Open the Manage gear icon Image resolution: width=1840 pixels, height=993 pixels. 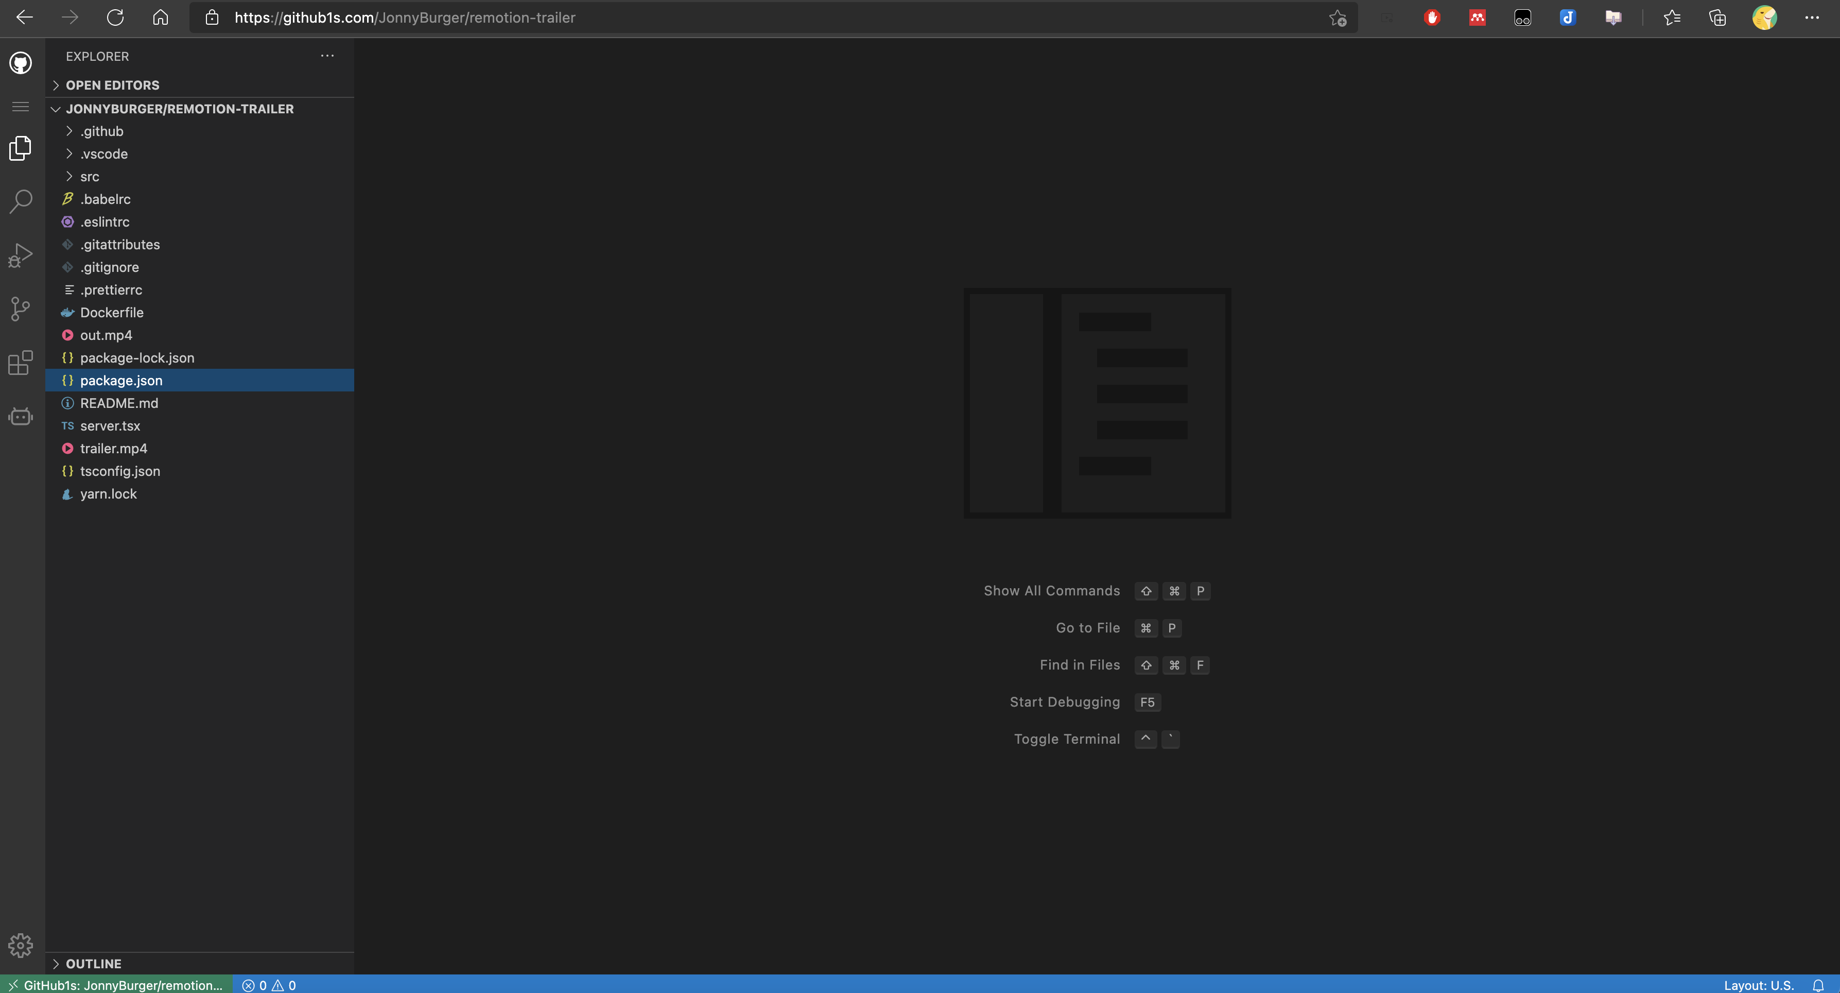(x=21, y=945)
